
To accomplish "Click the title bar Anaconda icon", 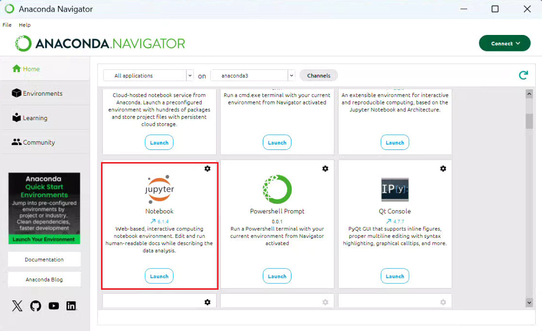I will pos(9,9).
